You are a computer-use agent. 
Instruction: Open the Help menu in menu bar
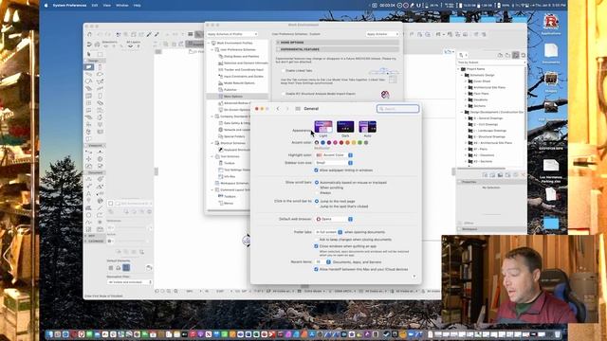(x=137, y=6)
